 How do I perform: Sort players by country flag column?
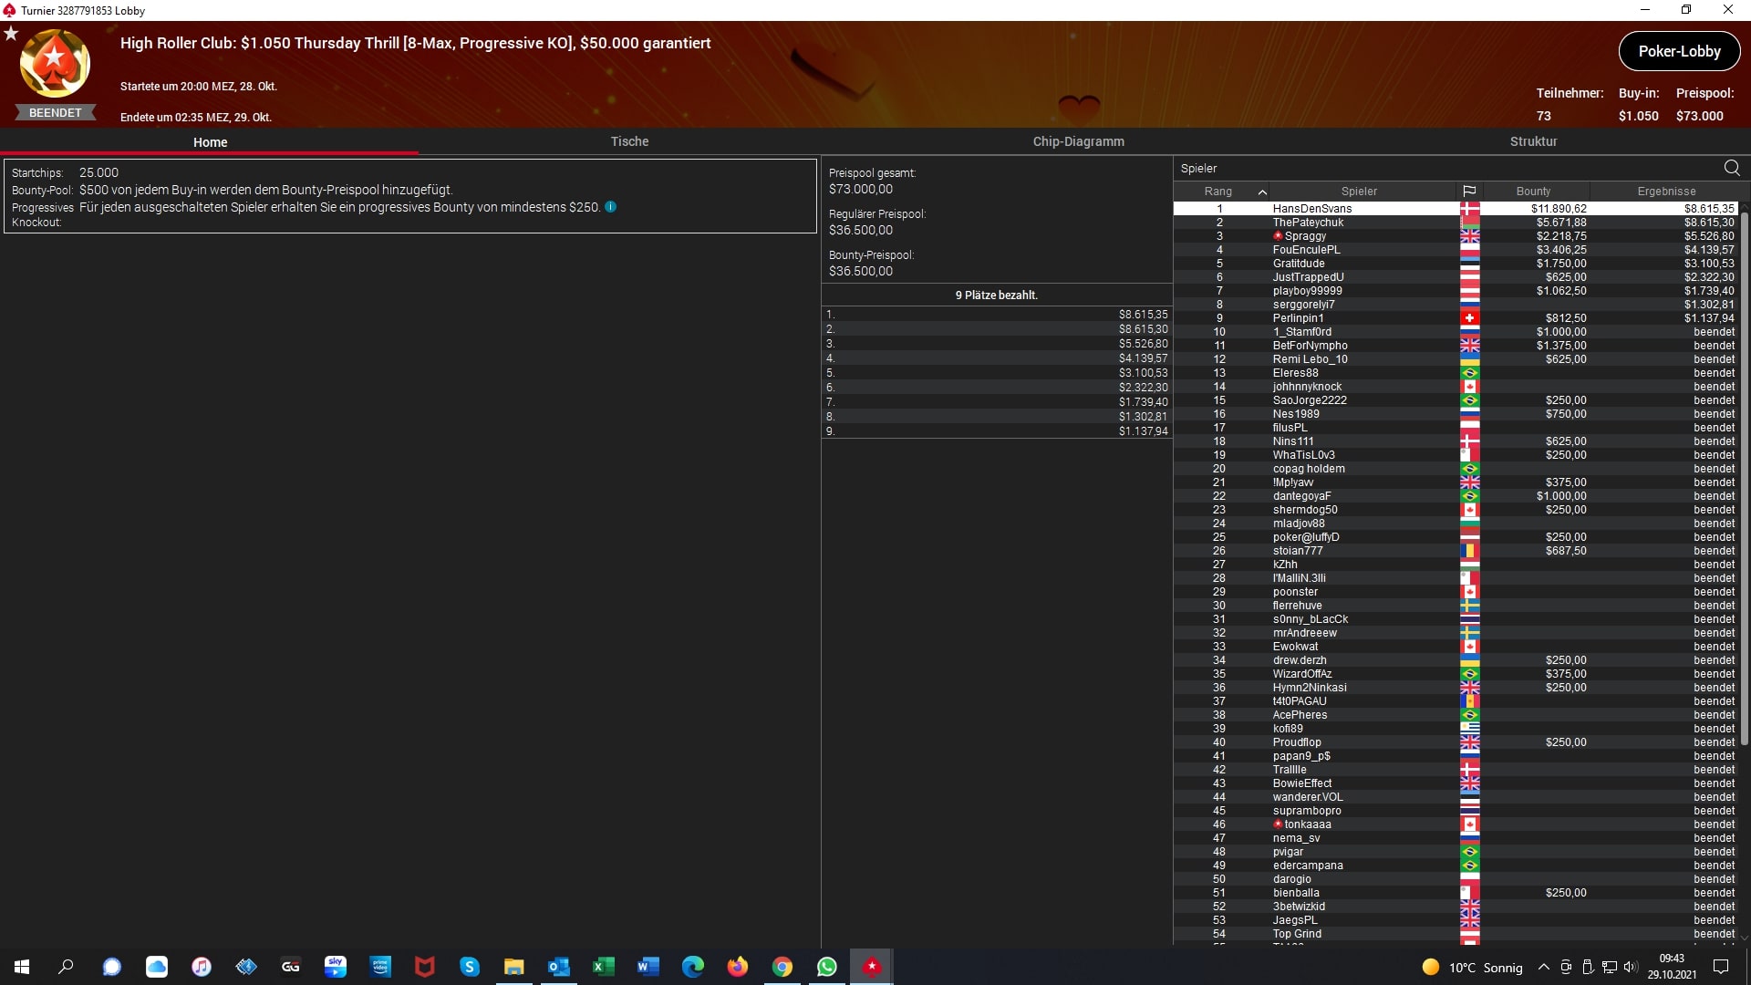1469,192
